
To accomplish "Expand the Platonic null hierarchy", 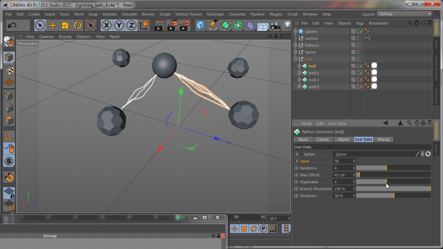I will point(295,45).
